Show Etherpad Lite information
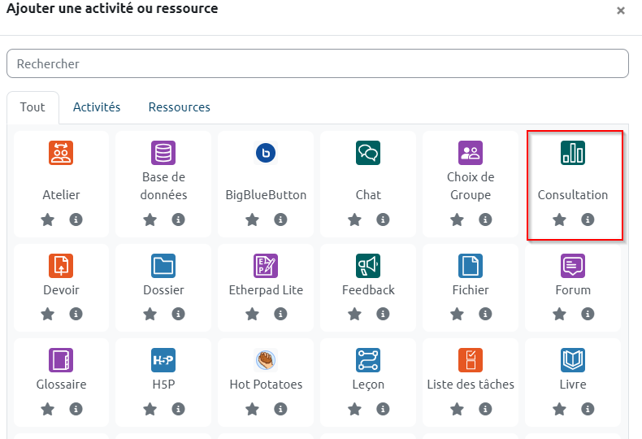This screenshot has width=642, height=439. tap(280, 314)
